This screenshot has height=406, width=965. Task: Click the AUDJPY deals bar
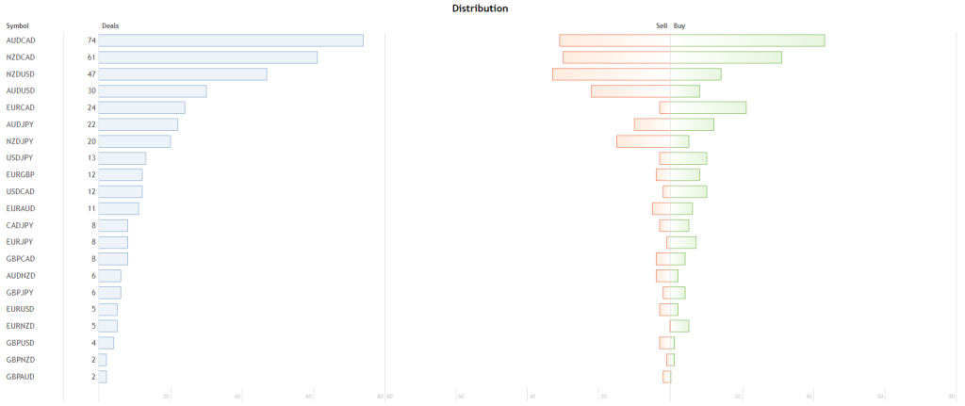pyautogui.click(x=138, y=124)
